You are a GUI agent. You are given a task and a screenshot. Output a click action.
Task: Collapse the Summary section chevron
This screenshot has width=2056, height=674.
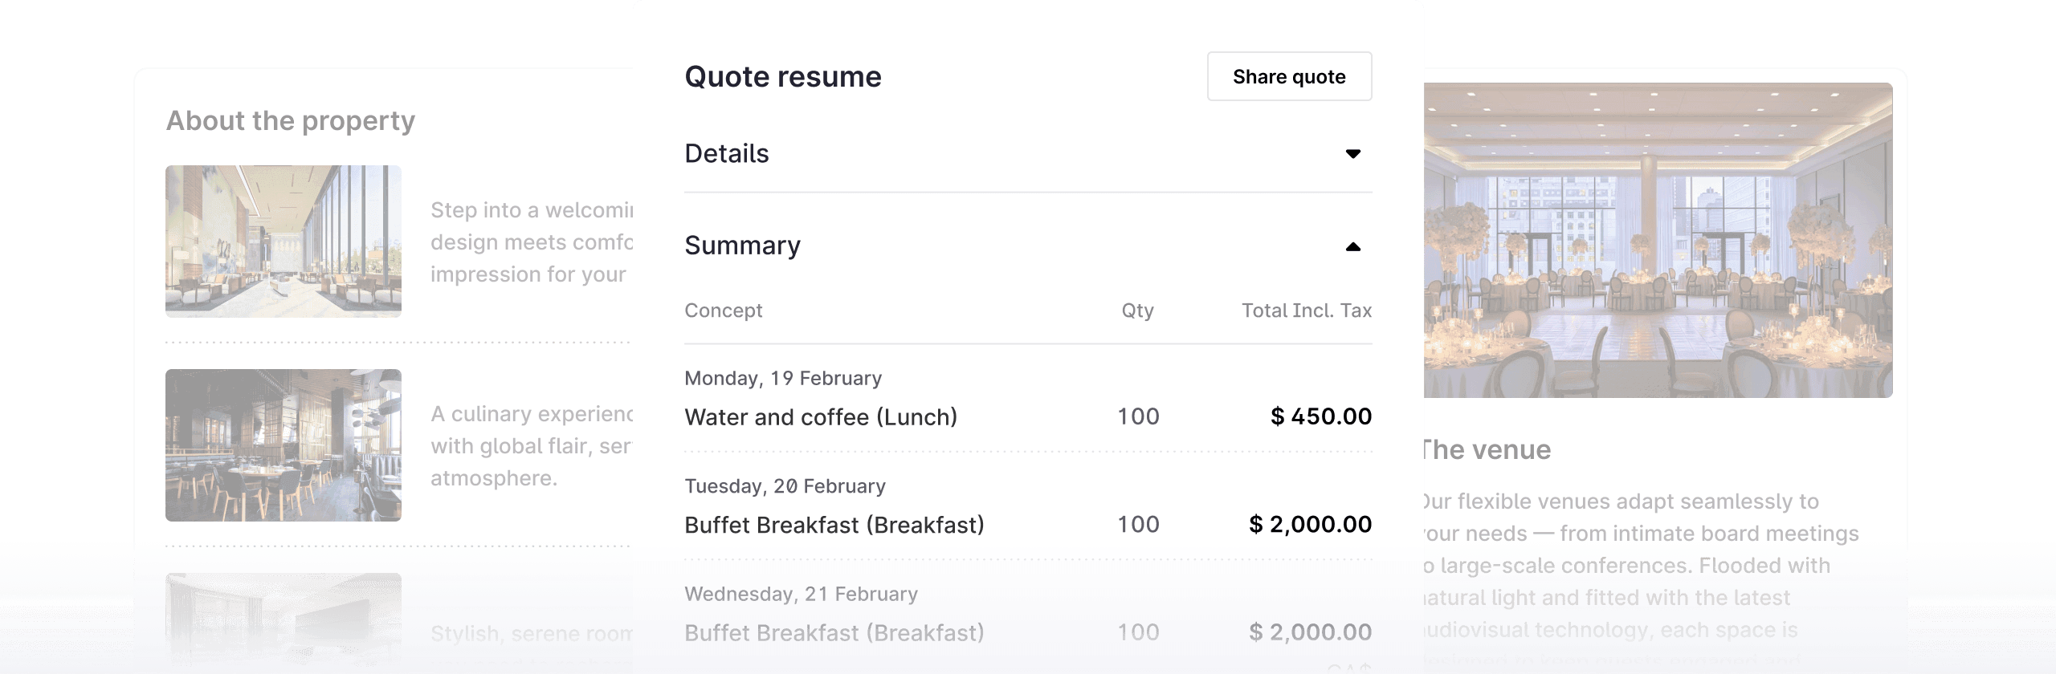click(x=1353, y=246)
